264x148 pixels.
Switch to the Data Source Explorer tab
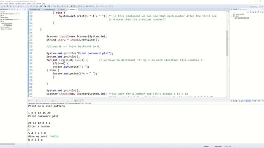click(x=59, y=101)
